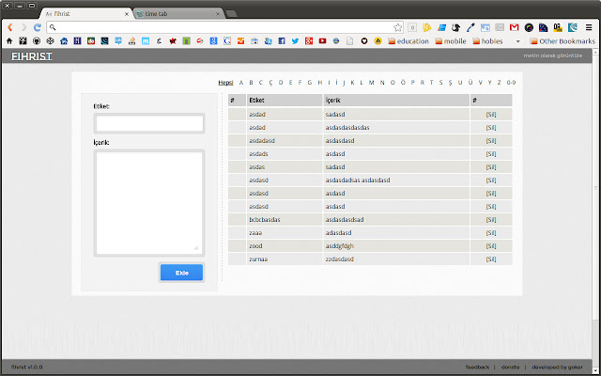Click the extension counter badge showing 0

pyautogui.click(x=412, y=27)
